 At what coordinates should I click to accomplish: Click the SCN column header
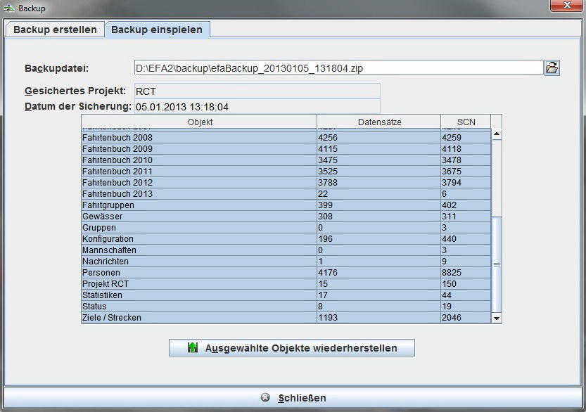point(466,121)
